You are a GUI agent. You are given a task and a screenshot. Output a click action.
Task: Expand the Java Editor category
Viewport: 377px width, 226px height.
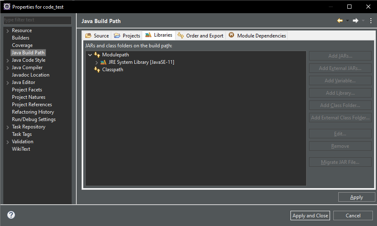tap(8, 83)
